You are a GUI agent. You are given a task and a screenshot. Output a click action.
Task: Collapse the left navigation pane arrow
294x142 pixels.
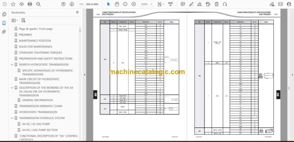[84, 75]
